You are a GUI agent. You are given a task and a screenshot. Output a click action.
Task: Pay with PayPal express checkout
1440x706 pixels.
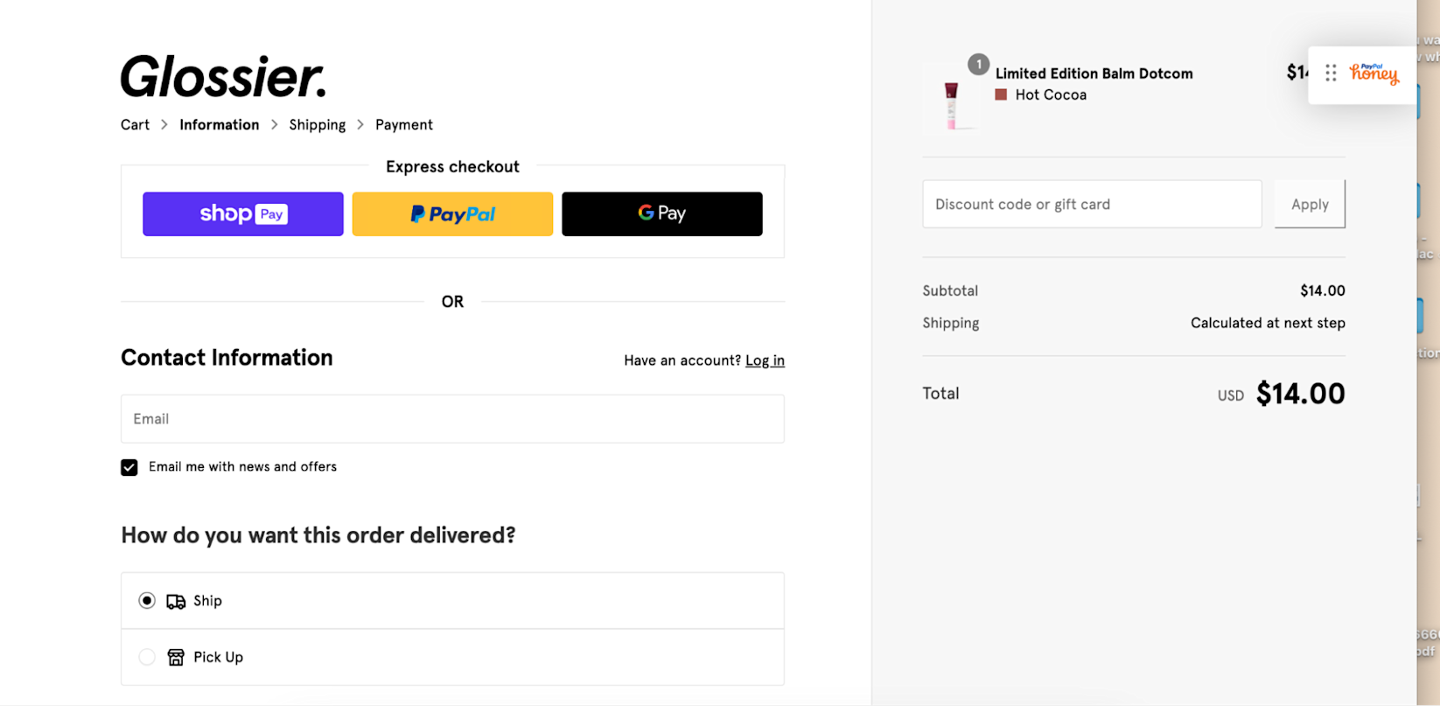coord(452,213)
